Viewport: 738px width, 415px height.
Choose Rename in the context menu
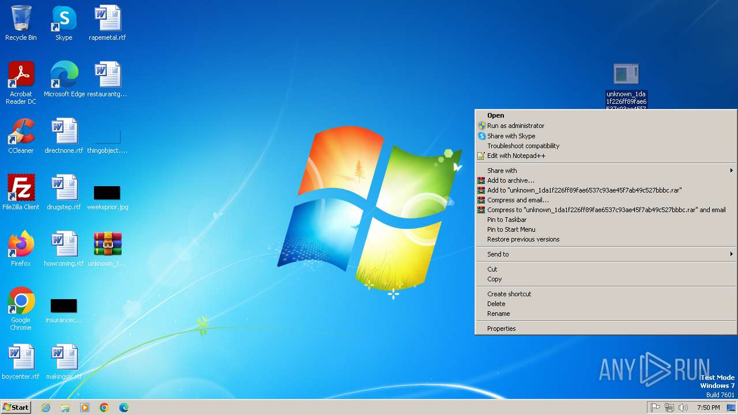point(605,314)
